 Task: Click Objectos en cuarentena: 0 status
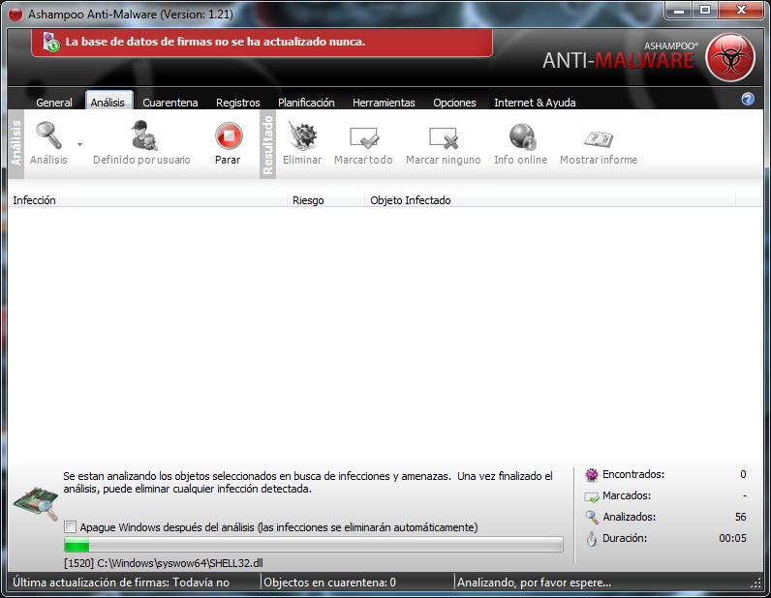point(329,583)
